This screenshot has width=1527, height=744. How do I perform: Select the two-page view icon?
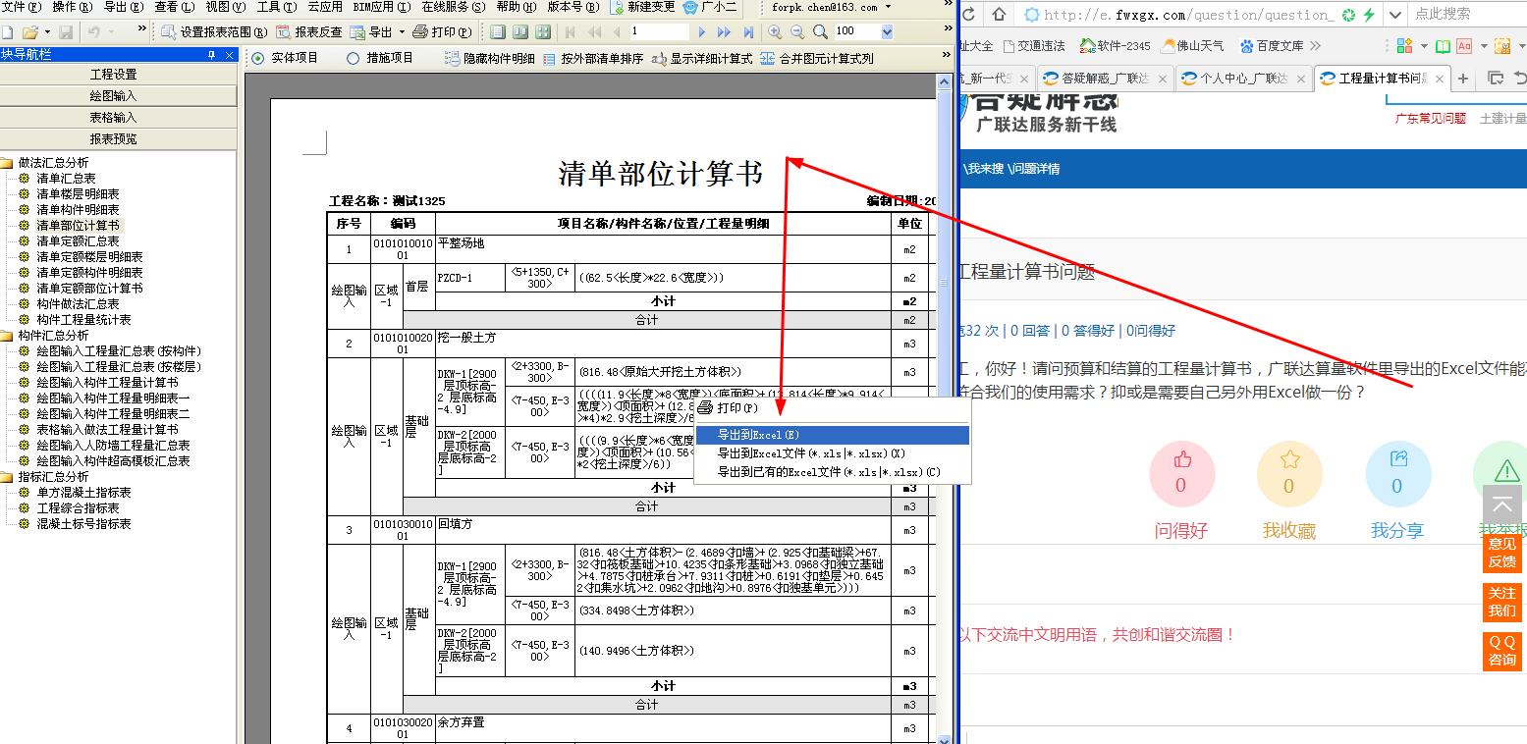pos(519,31)
